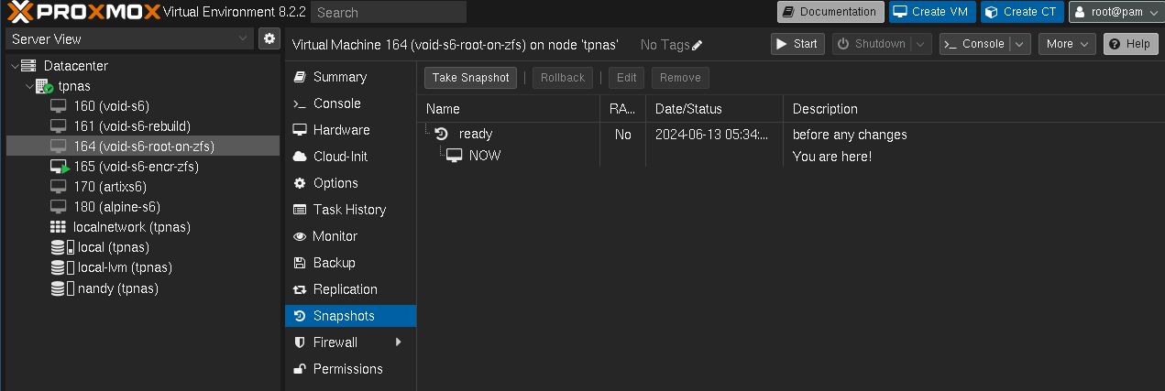This screenshot has height=391, width=1165.
Task: Select the 'ready' snapshot row
Action: (x=476, y=134)
